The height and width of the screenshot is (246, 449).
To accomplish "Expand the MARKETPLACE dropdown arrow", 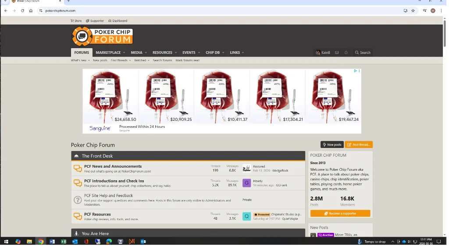I will click(x=124, y=53).
